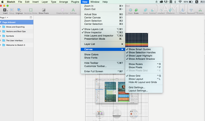Image resolution: width=205 pixels, height=121 pixels.
Task: Expand the Vectors and Bool Ops folder
Action: click(1, 32)
